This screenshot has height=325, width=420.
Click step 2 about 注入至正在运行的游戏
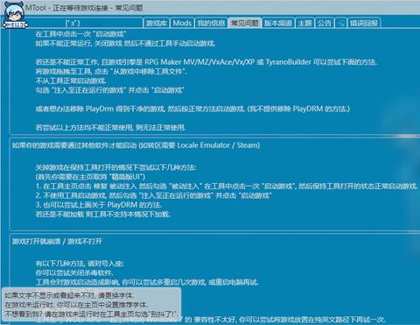[x=154, y=195]
